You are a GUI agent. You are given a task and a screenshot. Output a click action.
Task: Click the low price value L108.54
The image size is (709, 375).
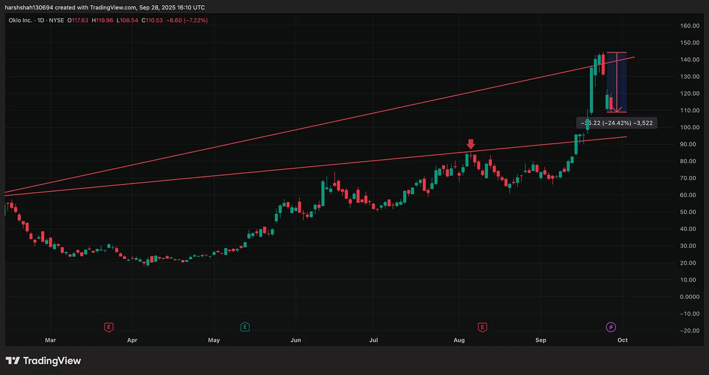127,20
